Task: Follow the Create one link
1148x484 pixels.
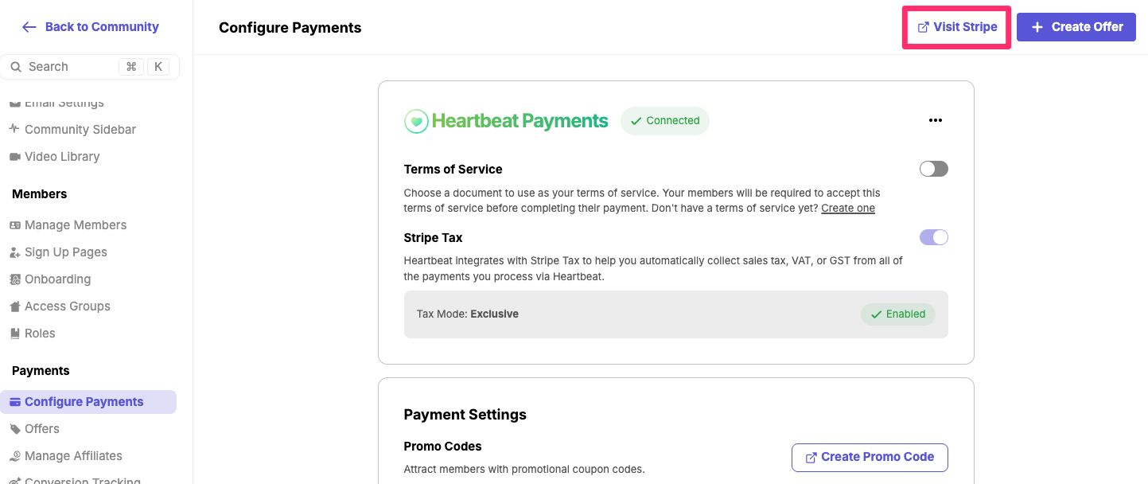Action: [847, 209]
